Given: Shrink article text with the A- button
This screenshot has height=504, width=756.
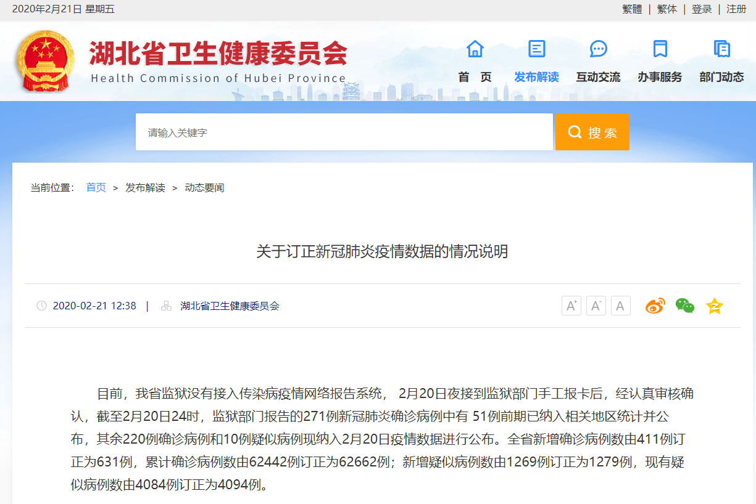Looking at the screenshot, I should (596, 305).
